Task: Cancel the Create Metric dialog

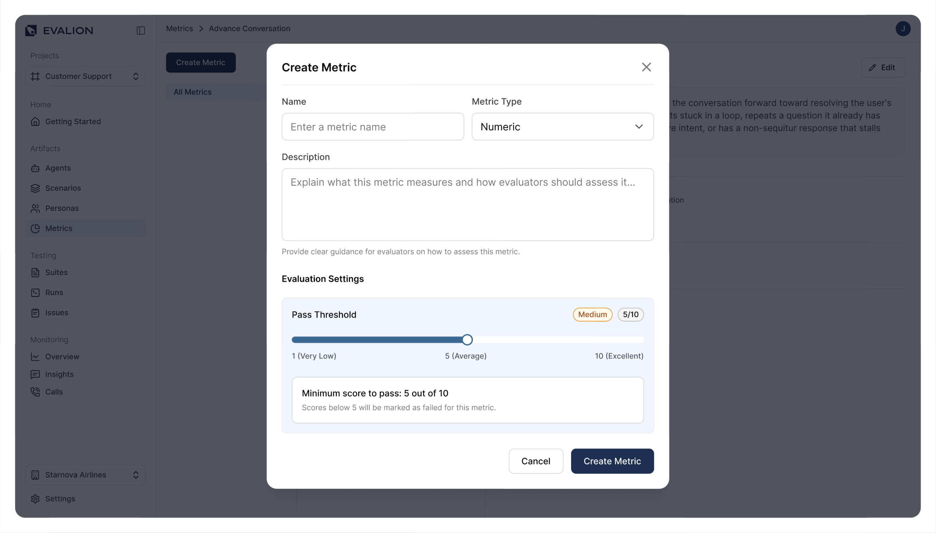Action: 536,461
